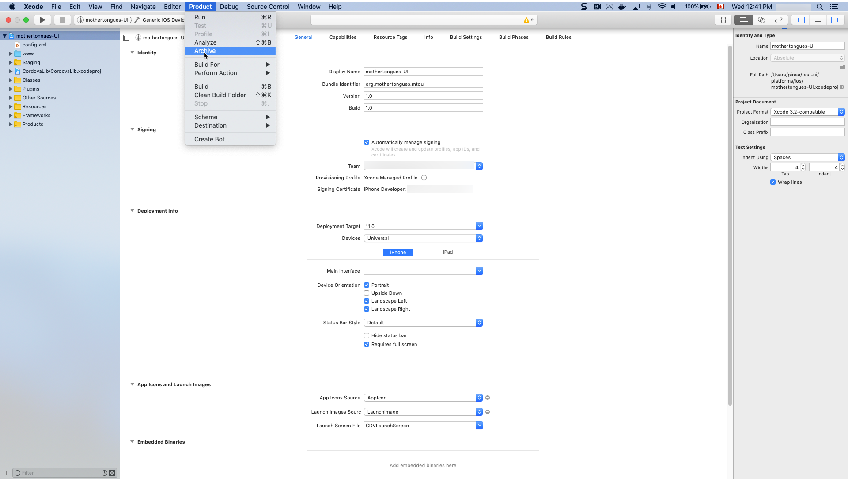Open Status Bar Style dropdown
The image size is (848, 479).
pyautogui.click(x=423, y=323)
